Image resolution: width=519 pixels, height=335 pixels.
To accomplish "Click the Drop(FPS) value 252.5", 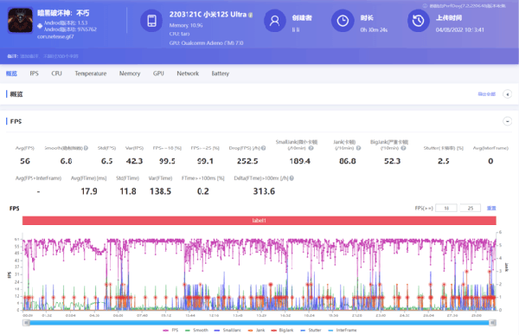I will click(x=247, y=161).
